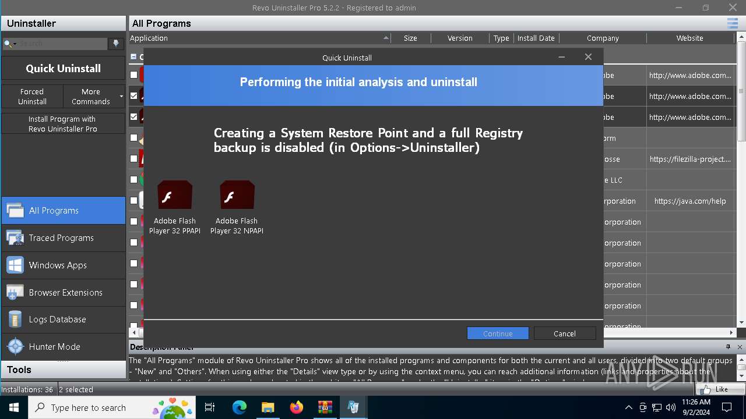The width and height of the screenshot is (746, 419).
Task: Tick the checkbox in java.com/help row
Action: [134, 201]
